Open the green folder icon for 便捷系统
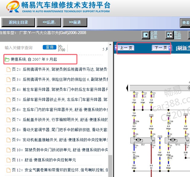Viewport: 190px width, 177px height. (x=7, y=59)
